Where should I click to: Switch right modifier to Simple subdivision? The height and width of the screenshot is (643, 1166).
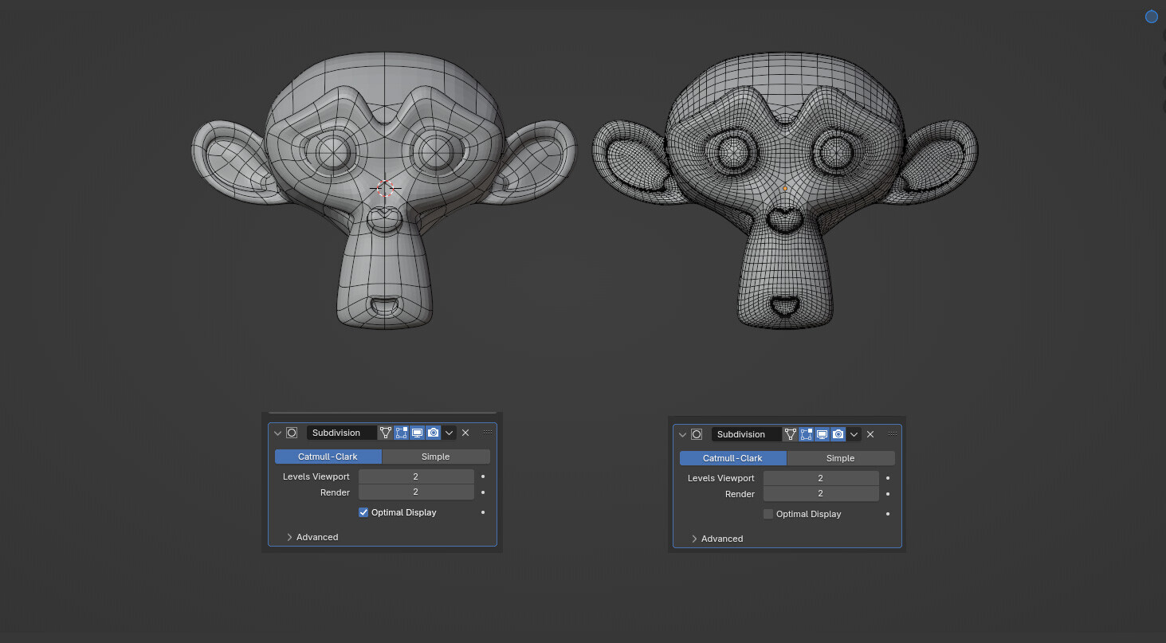(840, 458)
